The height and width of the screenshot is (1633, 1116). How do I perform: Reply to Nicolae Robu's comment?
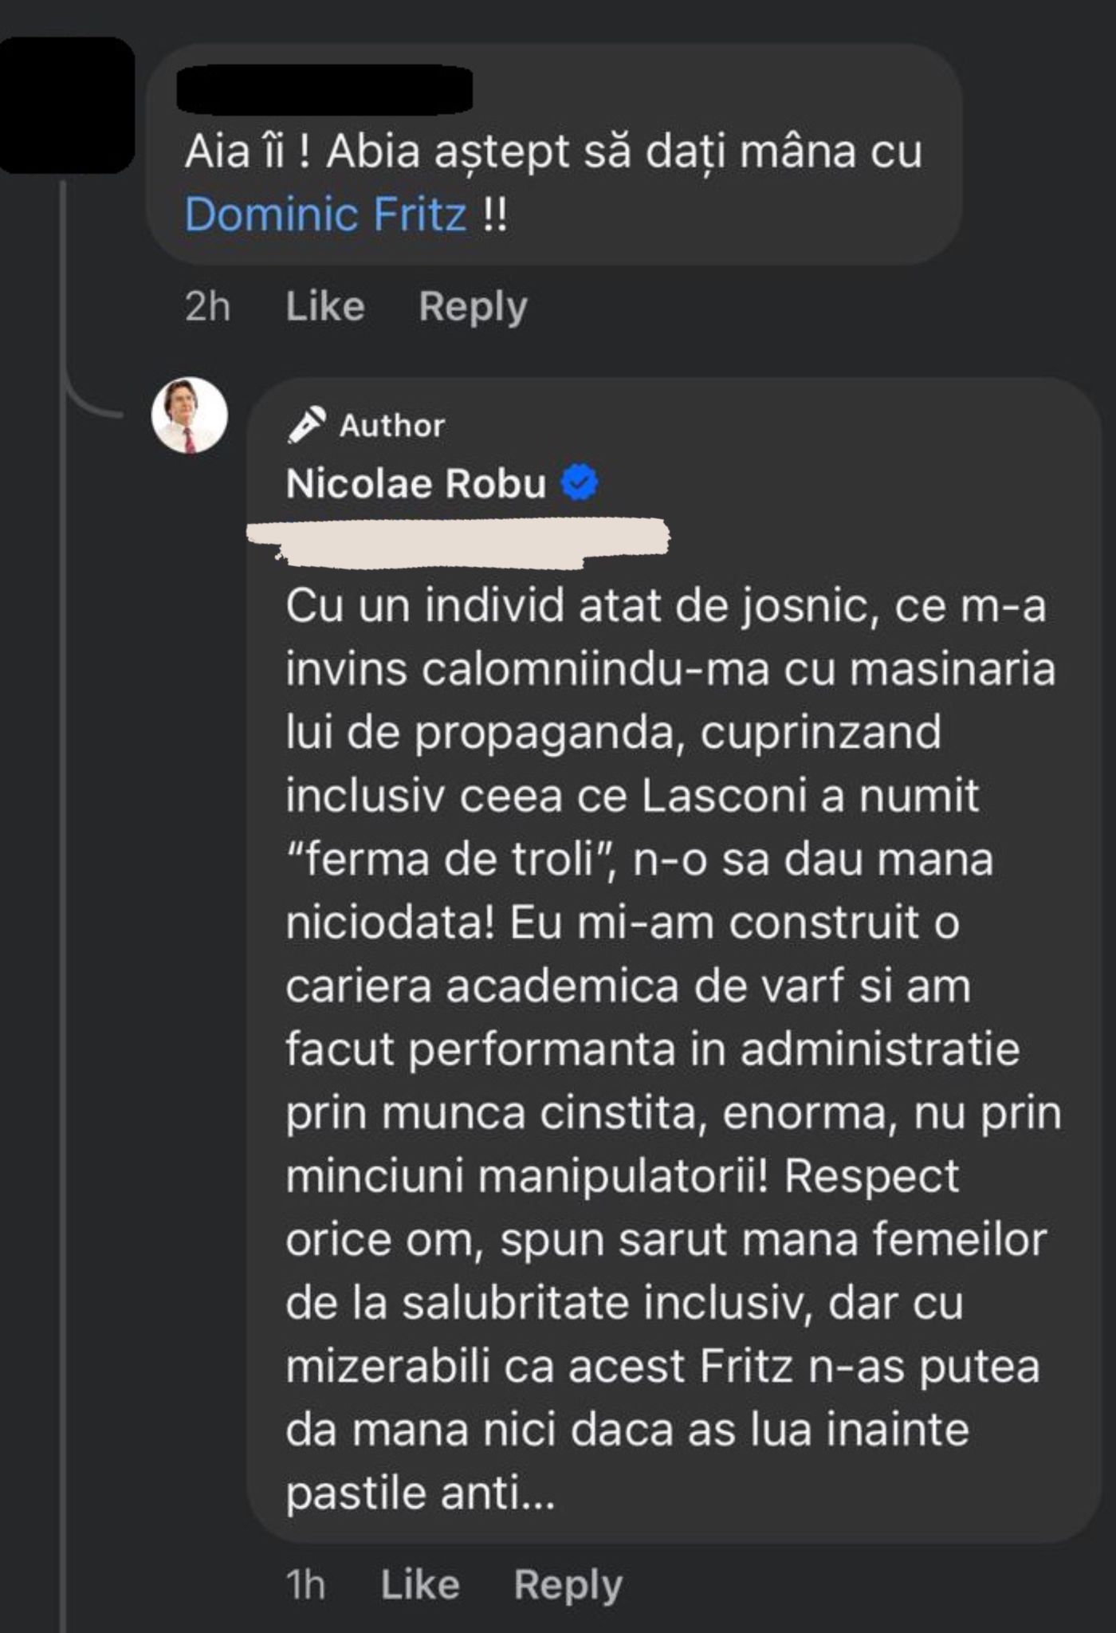point(568,1584)
